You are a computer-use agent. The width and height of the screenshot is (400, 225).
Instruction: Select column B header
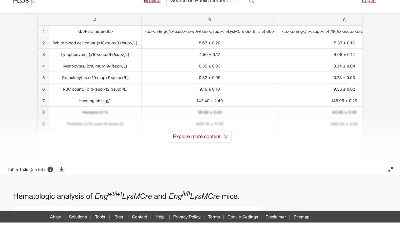click(210, 20)
